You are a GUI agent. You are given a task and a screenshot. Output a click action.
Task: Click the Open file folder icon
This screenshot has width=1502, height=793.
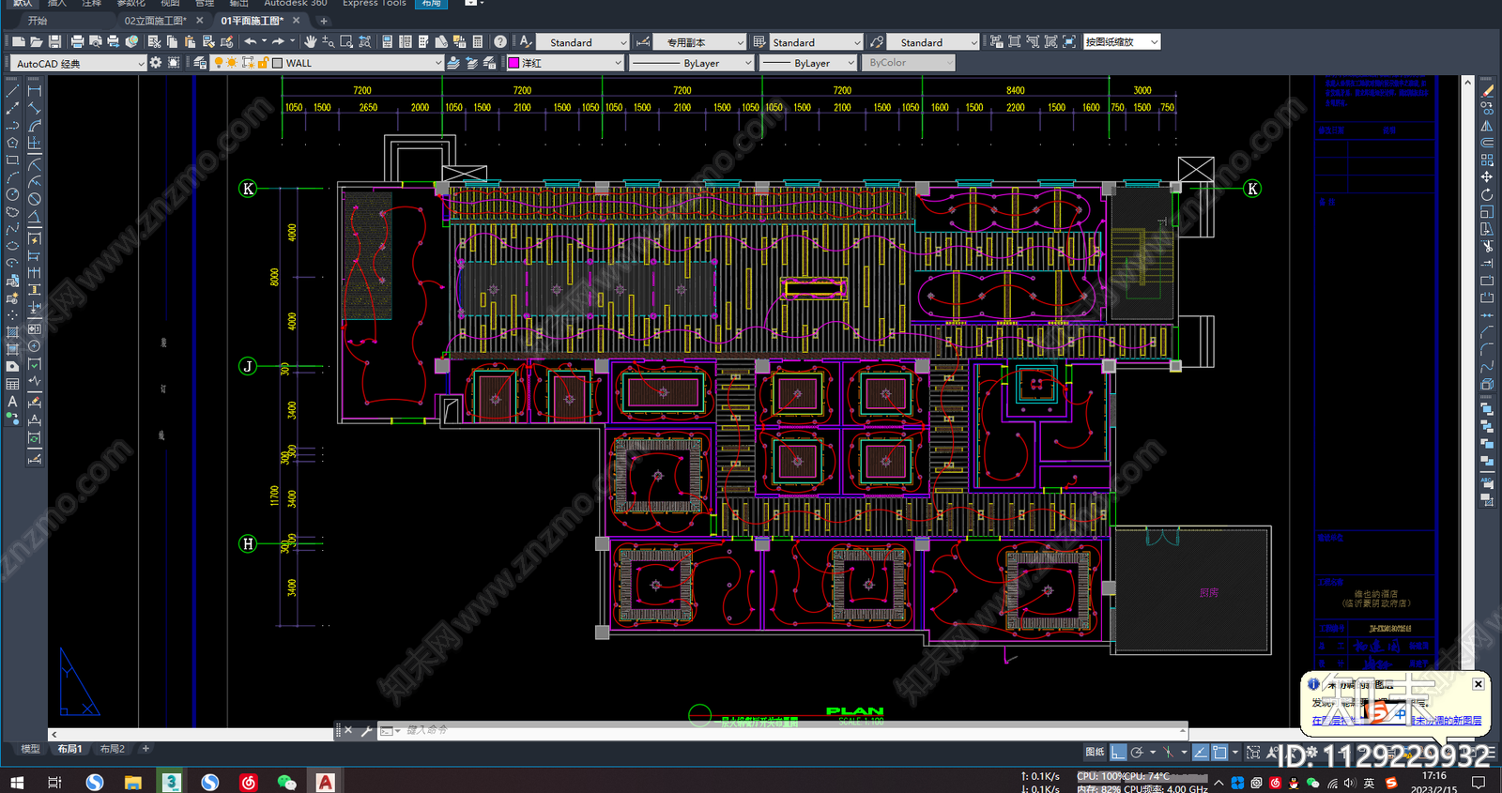(x=37, y=41)
